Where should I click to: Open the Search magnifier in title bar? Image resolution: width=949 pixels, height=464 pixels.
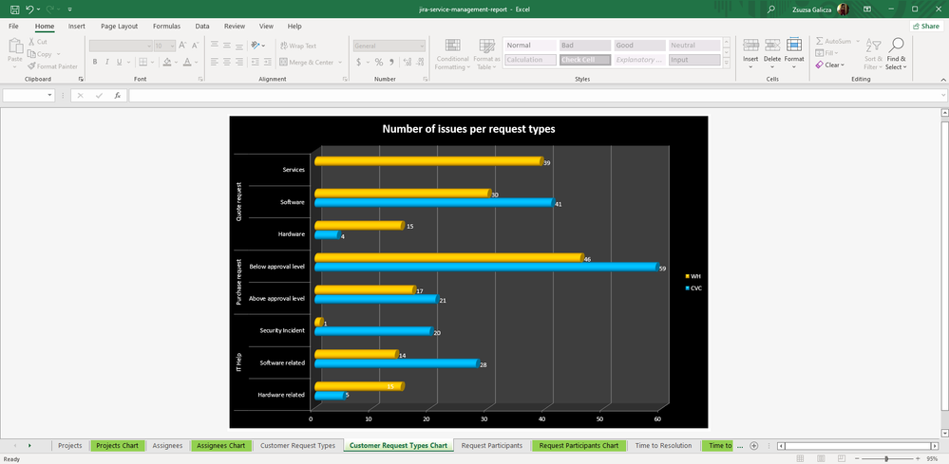(771, 9)
